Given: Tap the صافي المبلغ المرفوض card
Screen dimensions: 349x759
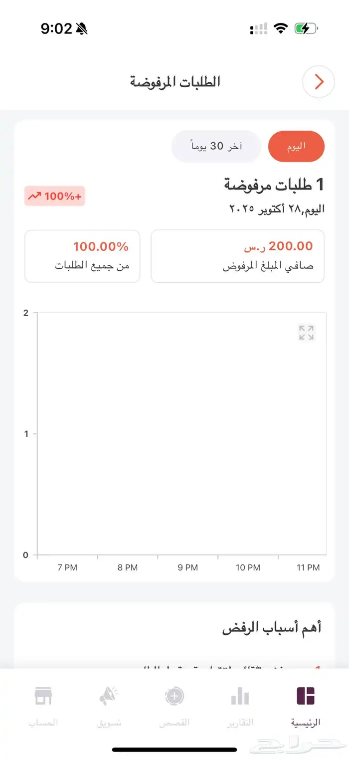Looking at the screenshot, I should click(x=237, y=256).
